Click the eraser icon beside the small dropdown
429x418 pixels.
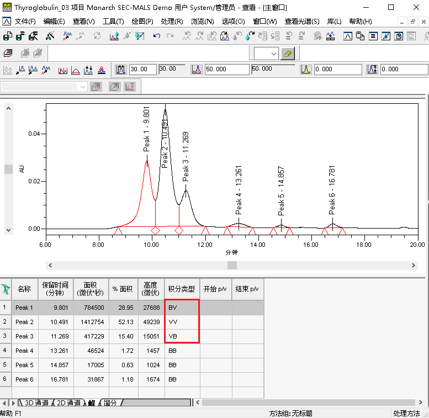(289, 54)
